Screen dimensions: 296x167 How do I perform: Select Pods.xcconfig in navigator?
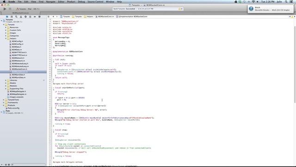(13, 108)
